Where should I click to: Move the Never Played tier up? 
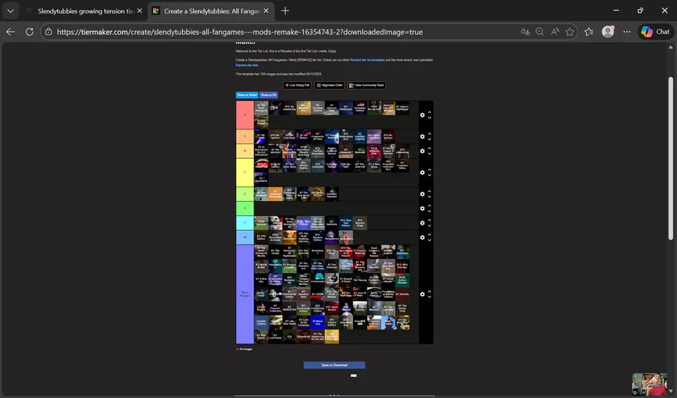430,292
